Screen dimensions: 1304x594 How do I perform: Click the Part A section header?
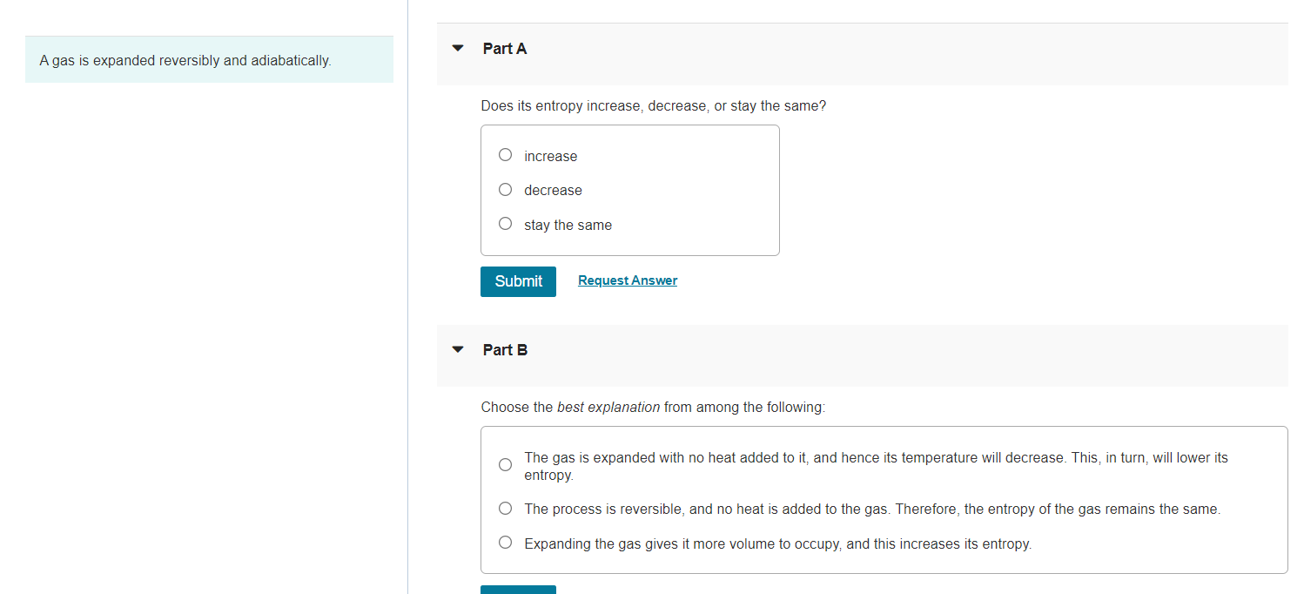pos(505,49)
